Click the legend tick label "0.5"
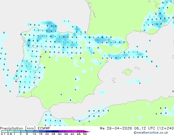This screenshot has height=135, width=174. tap(10, 134)
